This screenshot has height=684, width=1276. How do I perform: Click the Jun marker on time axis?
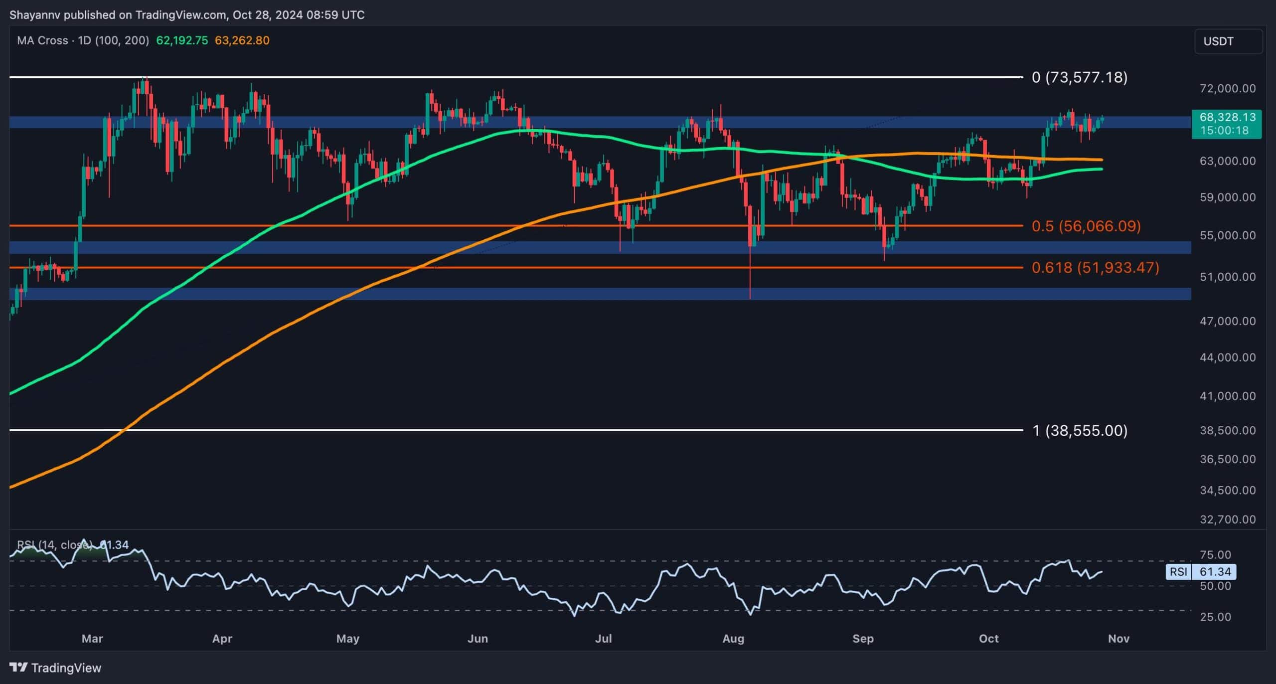coord(478,639)
